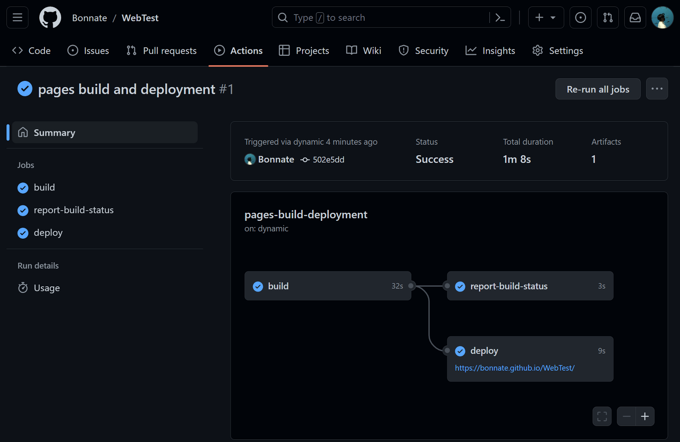Screen dimensions: 680x442
Task: Select the Actions tab
Action: [x=239, y=51]
